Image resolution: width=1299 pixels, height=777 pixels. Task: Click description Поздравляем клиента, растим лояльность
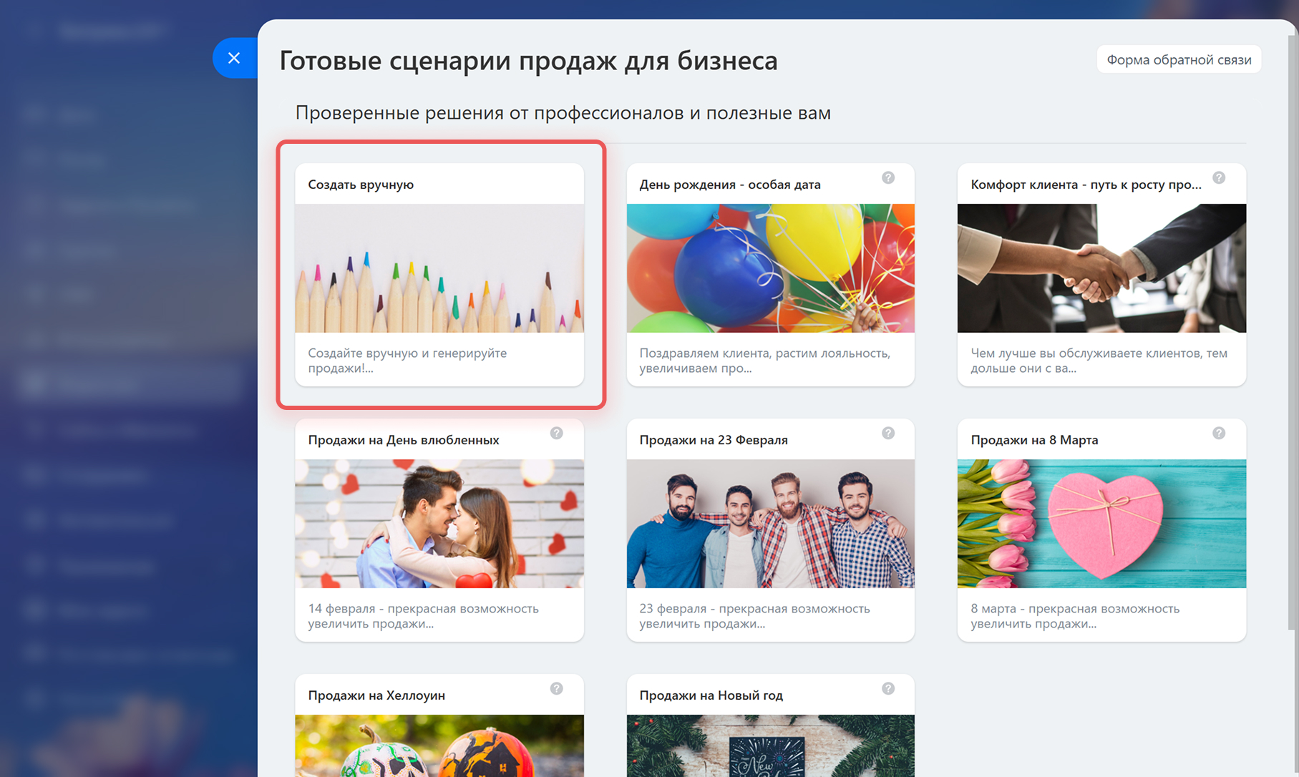coord(765,361)
